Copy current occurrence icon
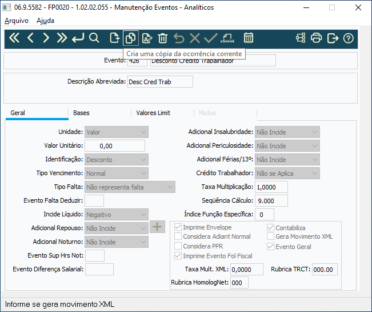 [x=131, y=38]
